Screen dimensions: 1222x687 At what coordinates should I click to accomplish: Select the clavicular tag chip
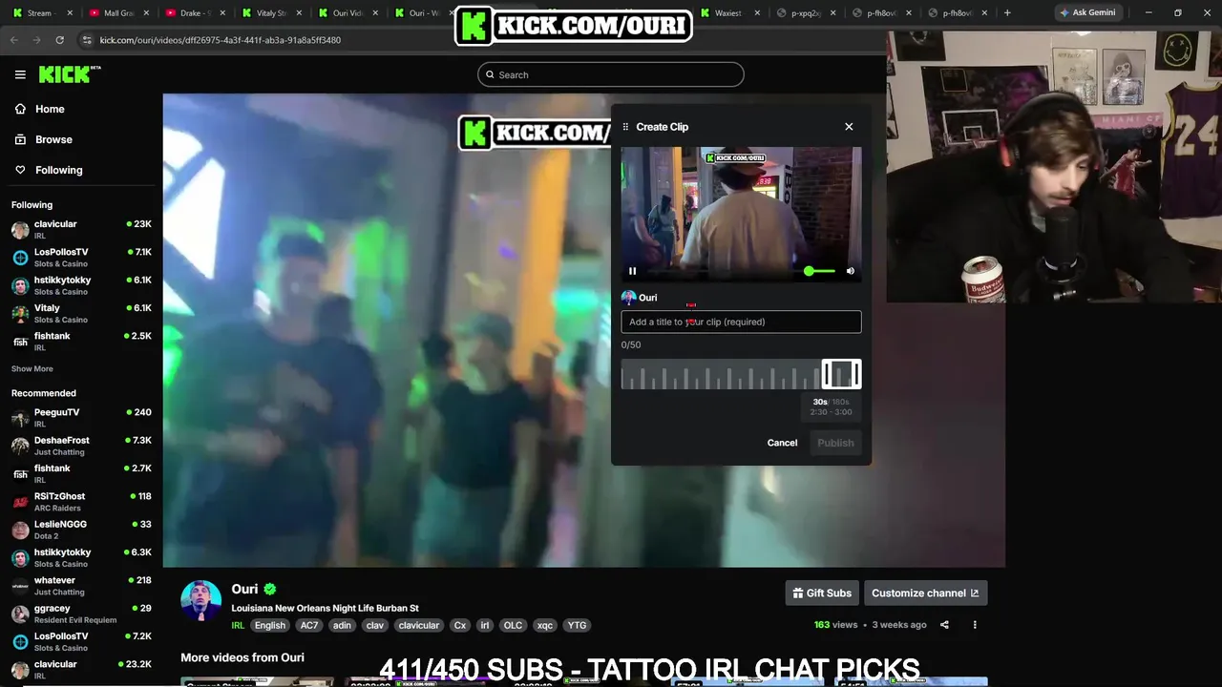[419, 626]
